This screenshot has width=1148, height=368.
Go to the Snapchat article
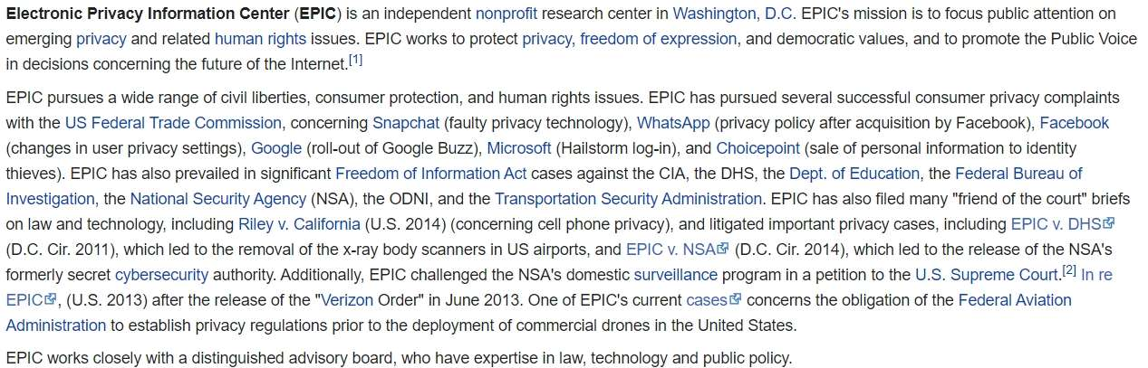coord(406,123)
